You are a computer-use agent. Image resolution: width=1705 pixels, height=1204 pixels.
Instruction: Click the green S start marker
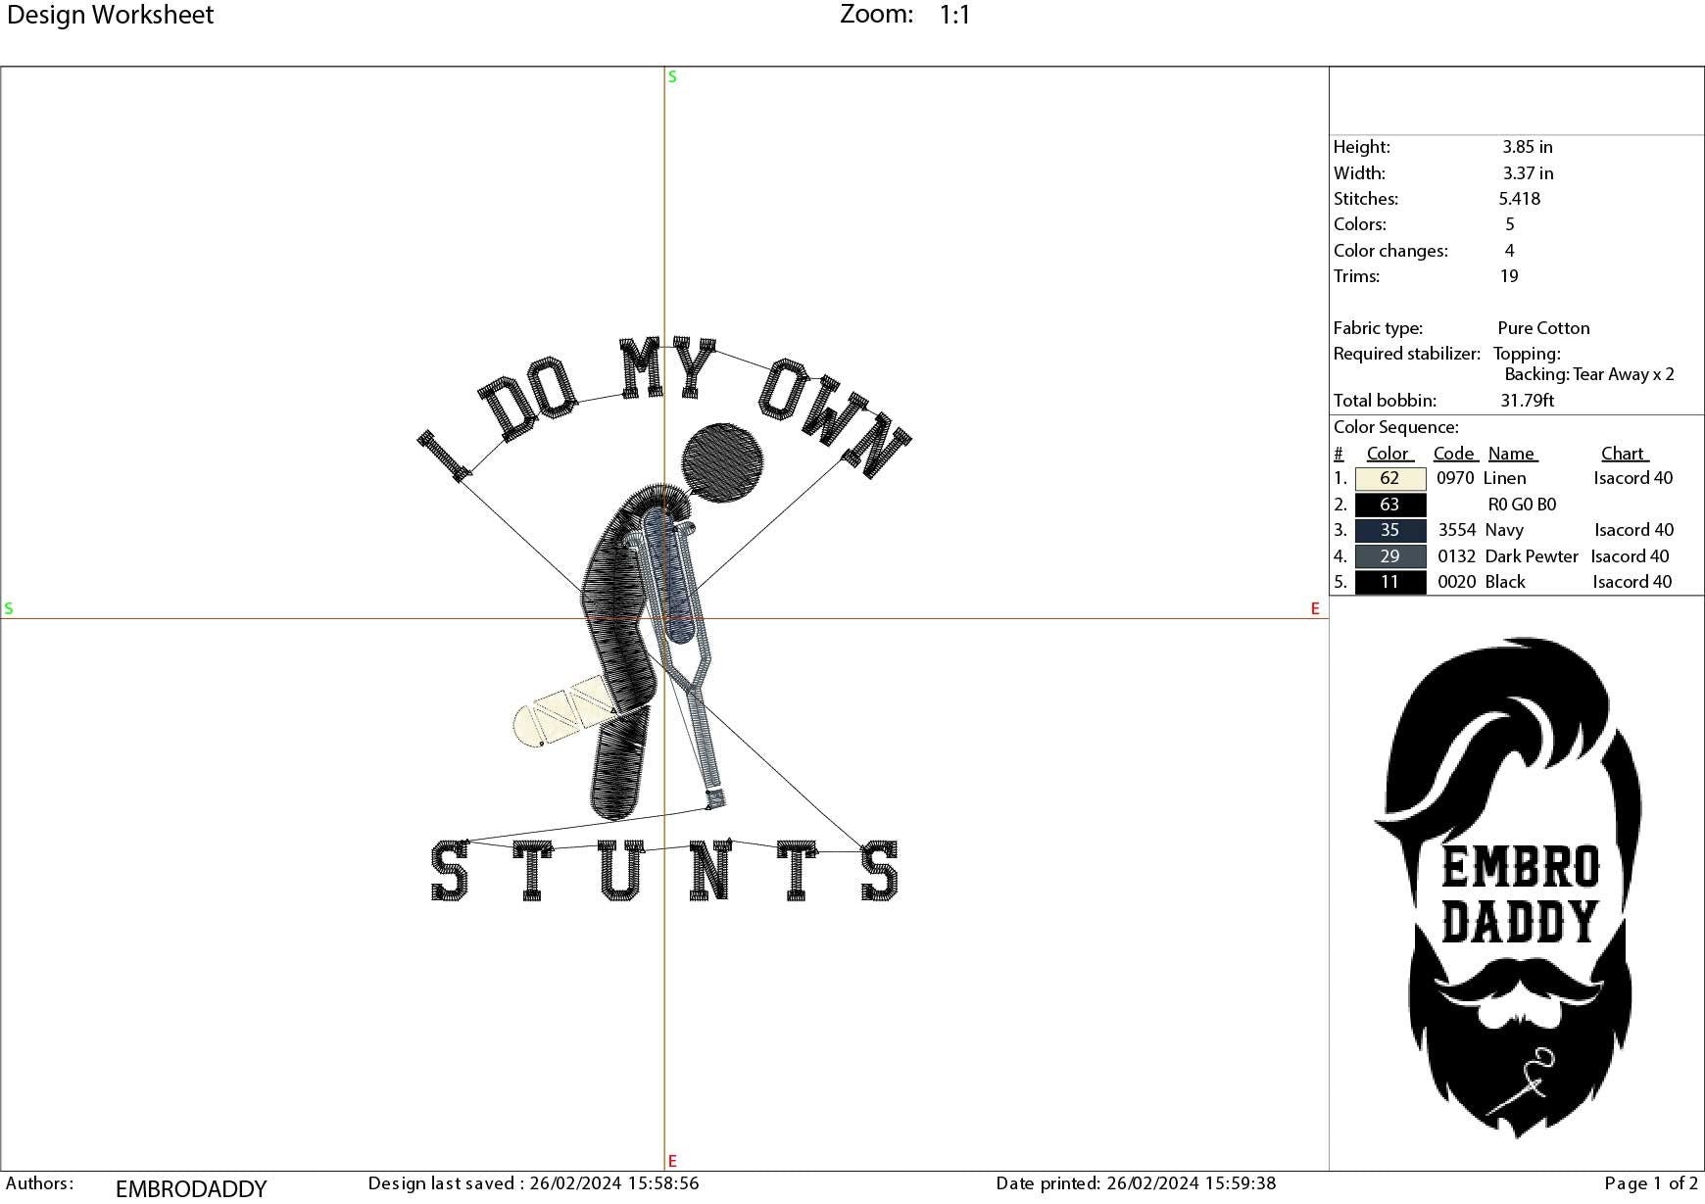pos(671,75)
